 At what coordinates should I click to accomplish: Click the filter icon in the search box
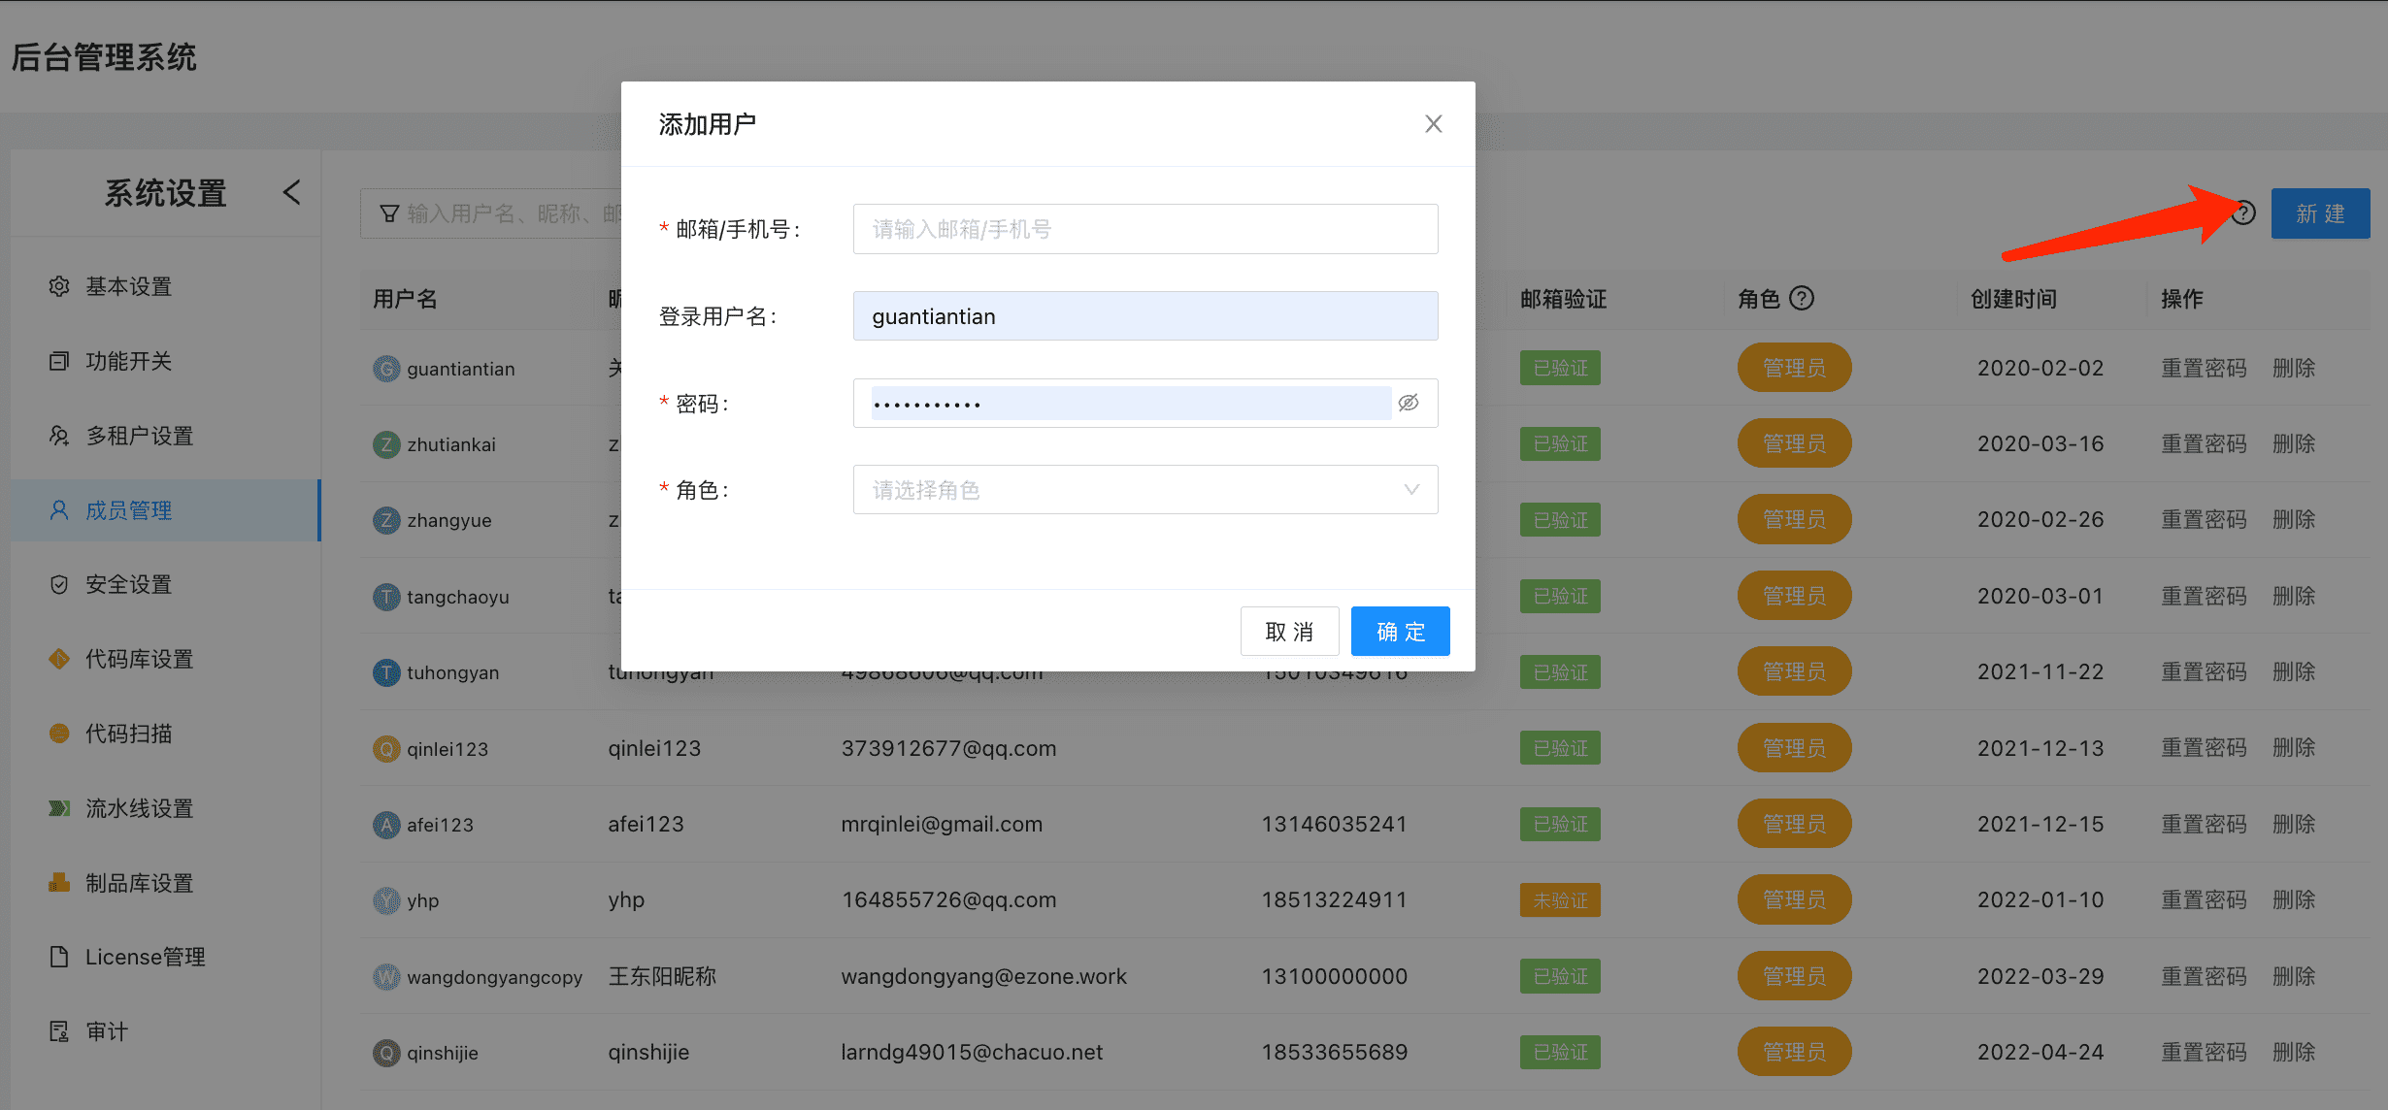click(389, 212)
